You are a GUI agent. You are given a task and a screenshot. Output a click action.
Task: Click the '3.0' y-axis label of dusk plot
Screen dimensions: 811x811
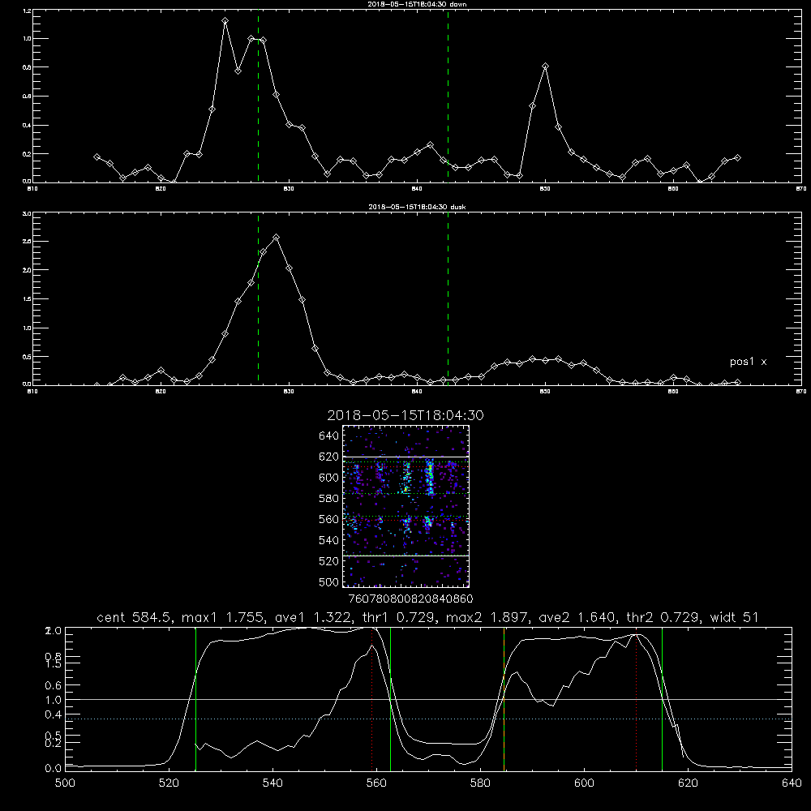pyautogui.click(x=27, y=213)
